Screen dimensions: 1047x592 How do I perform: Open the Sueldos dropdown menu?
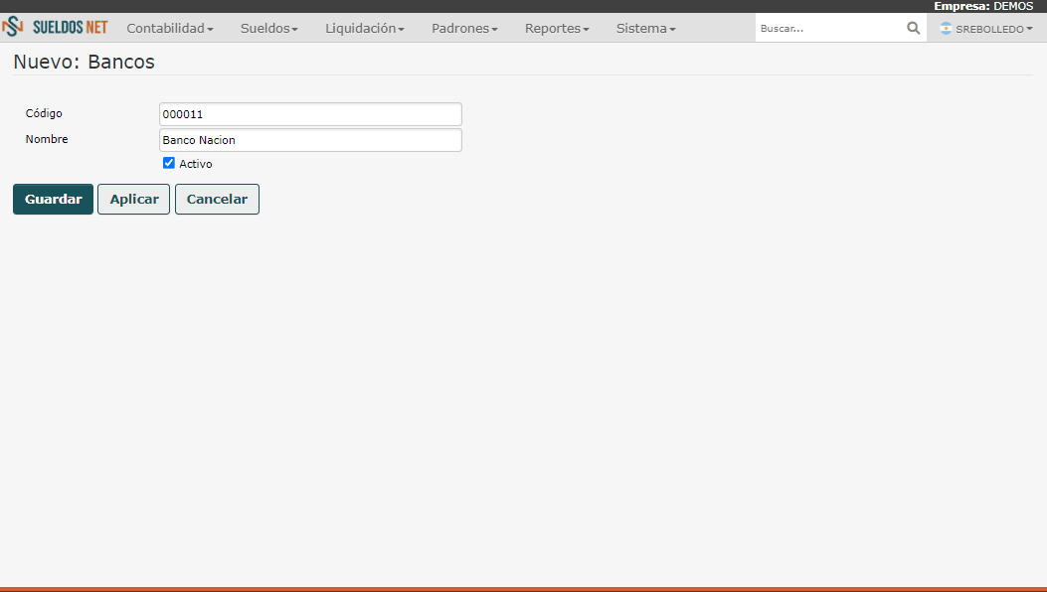(269, 28)
